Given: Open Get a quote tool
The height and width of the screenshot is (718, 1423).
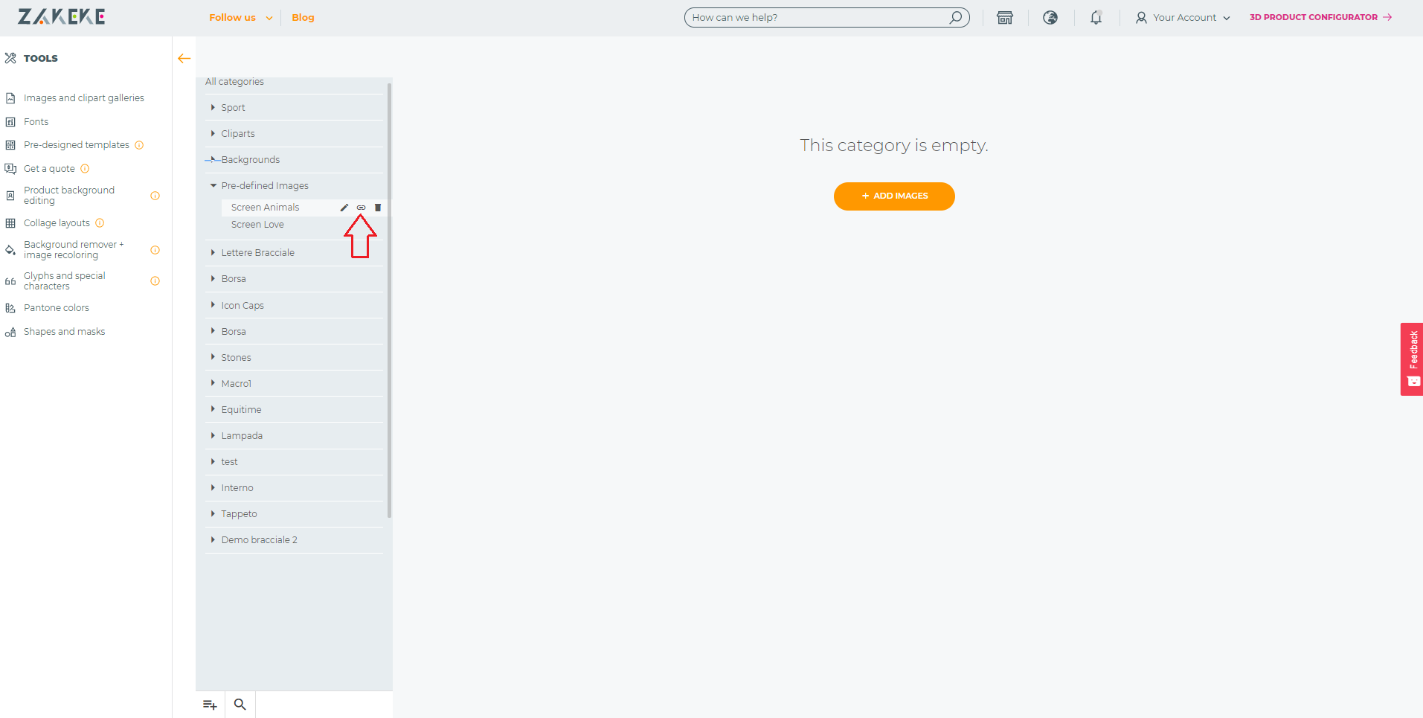Looking at the screenshot, I should [49, 169].
